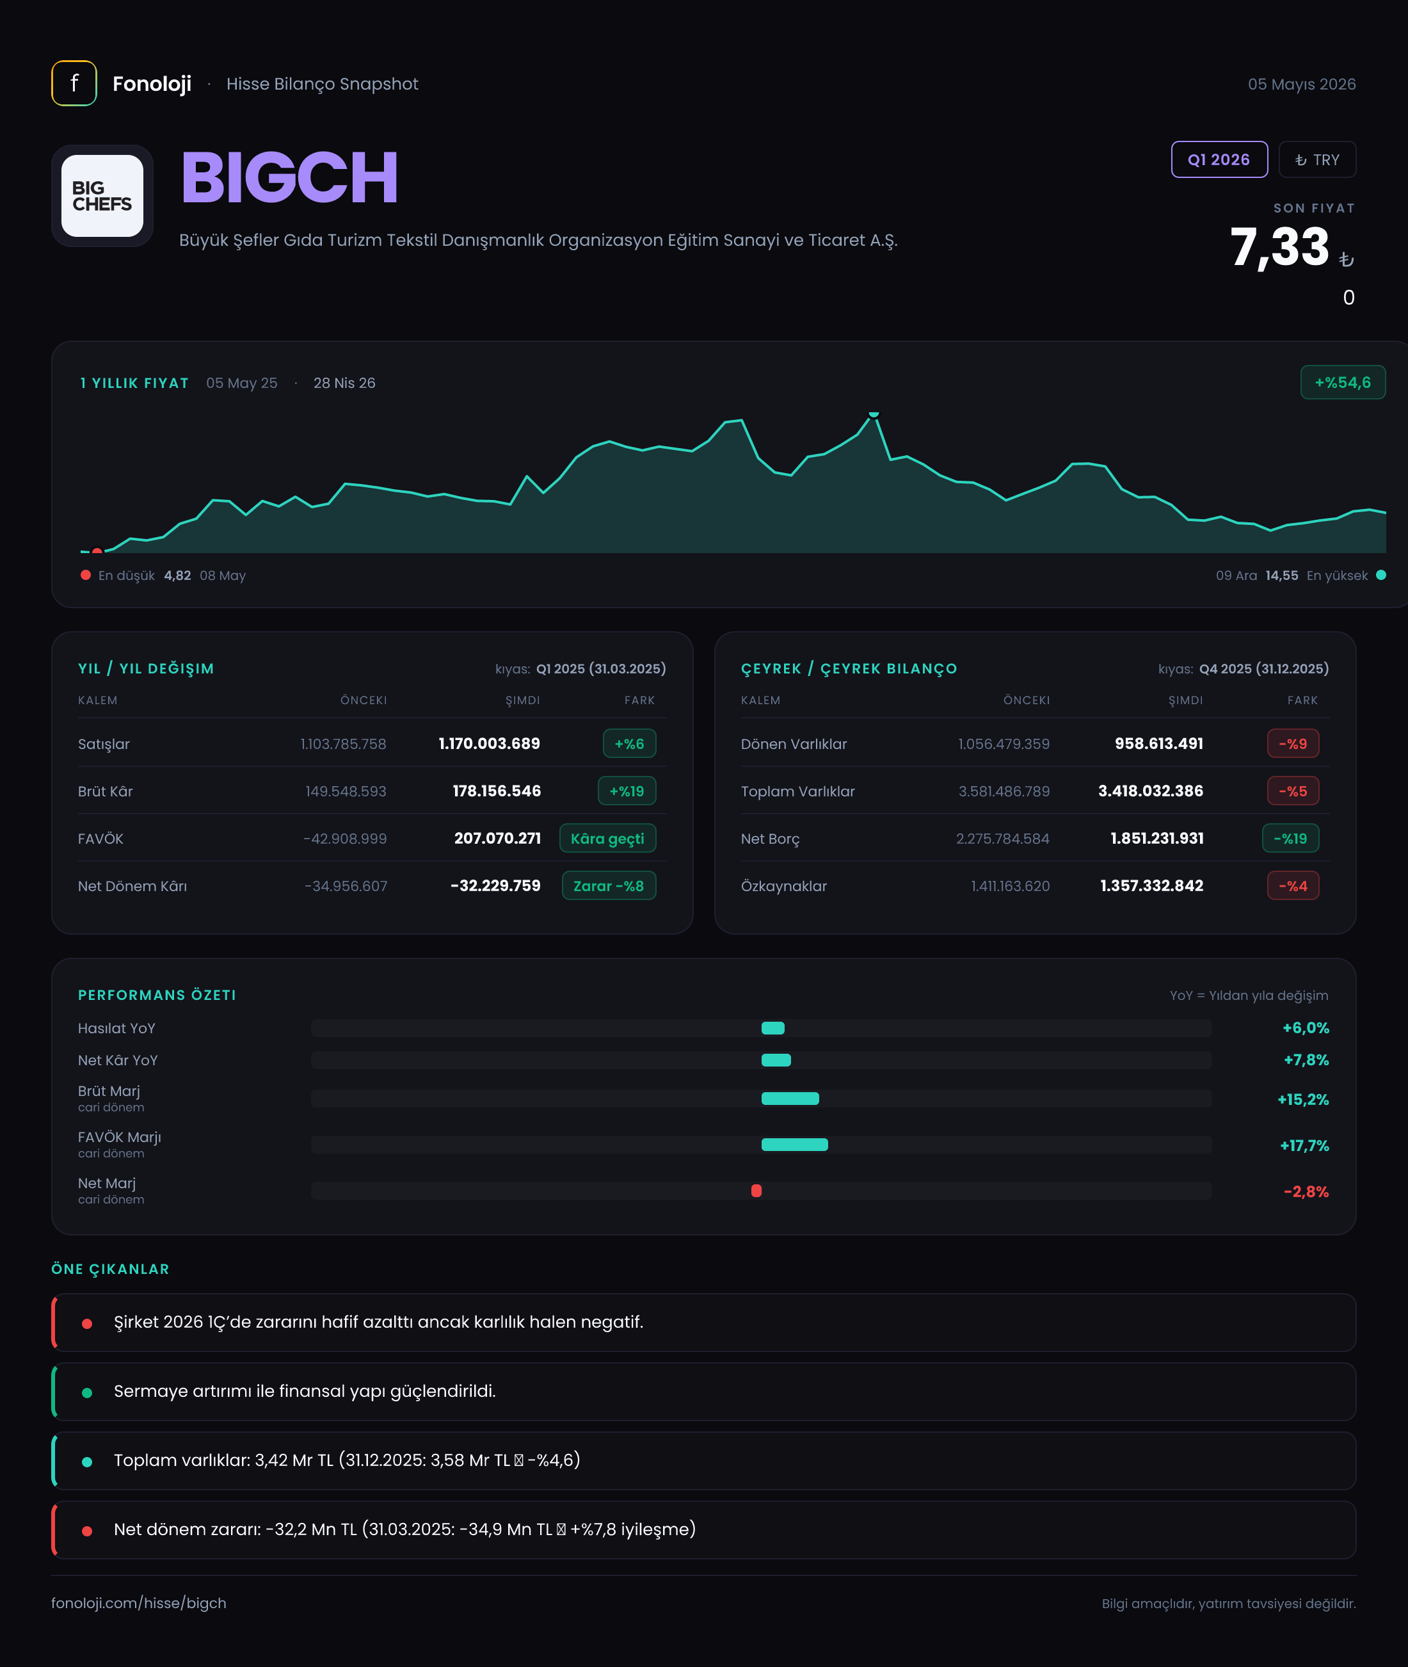
Task: Click Toplam Varlıklar value 3.418.032.386
Action: (x=1150, y=791)
